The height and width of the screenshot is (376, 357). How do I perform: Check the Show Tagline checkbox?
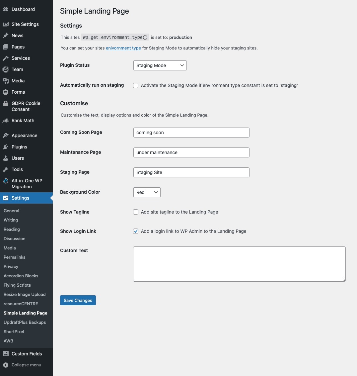[x=136, y=212]
